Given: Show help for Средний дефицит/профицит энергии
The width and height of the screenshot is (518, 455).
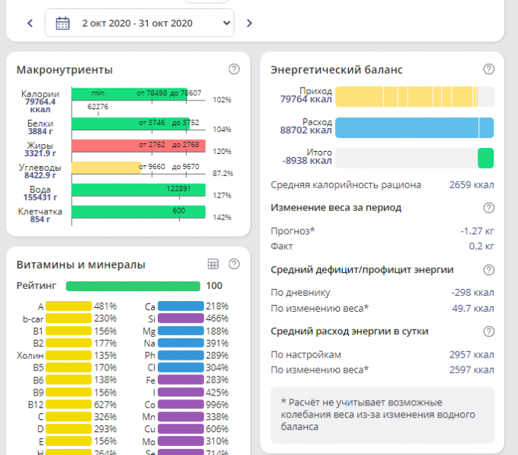Looking at the screenshot, I should pyautogui.click(x=488, y=269).
